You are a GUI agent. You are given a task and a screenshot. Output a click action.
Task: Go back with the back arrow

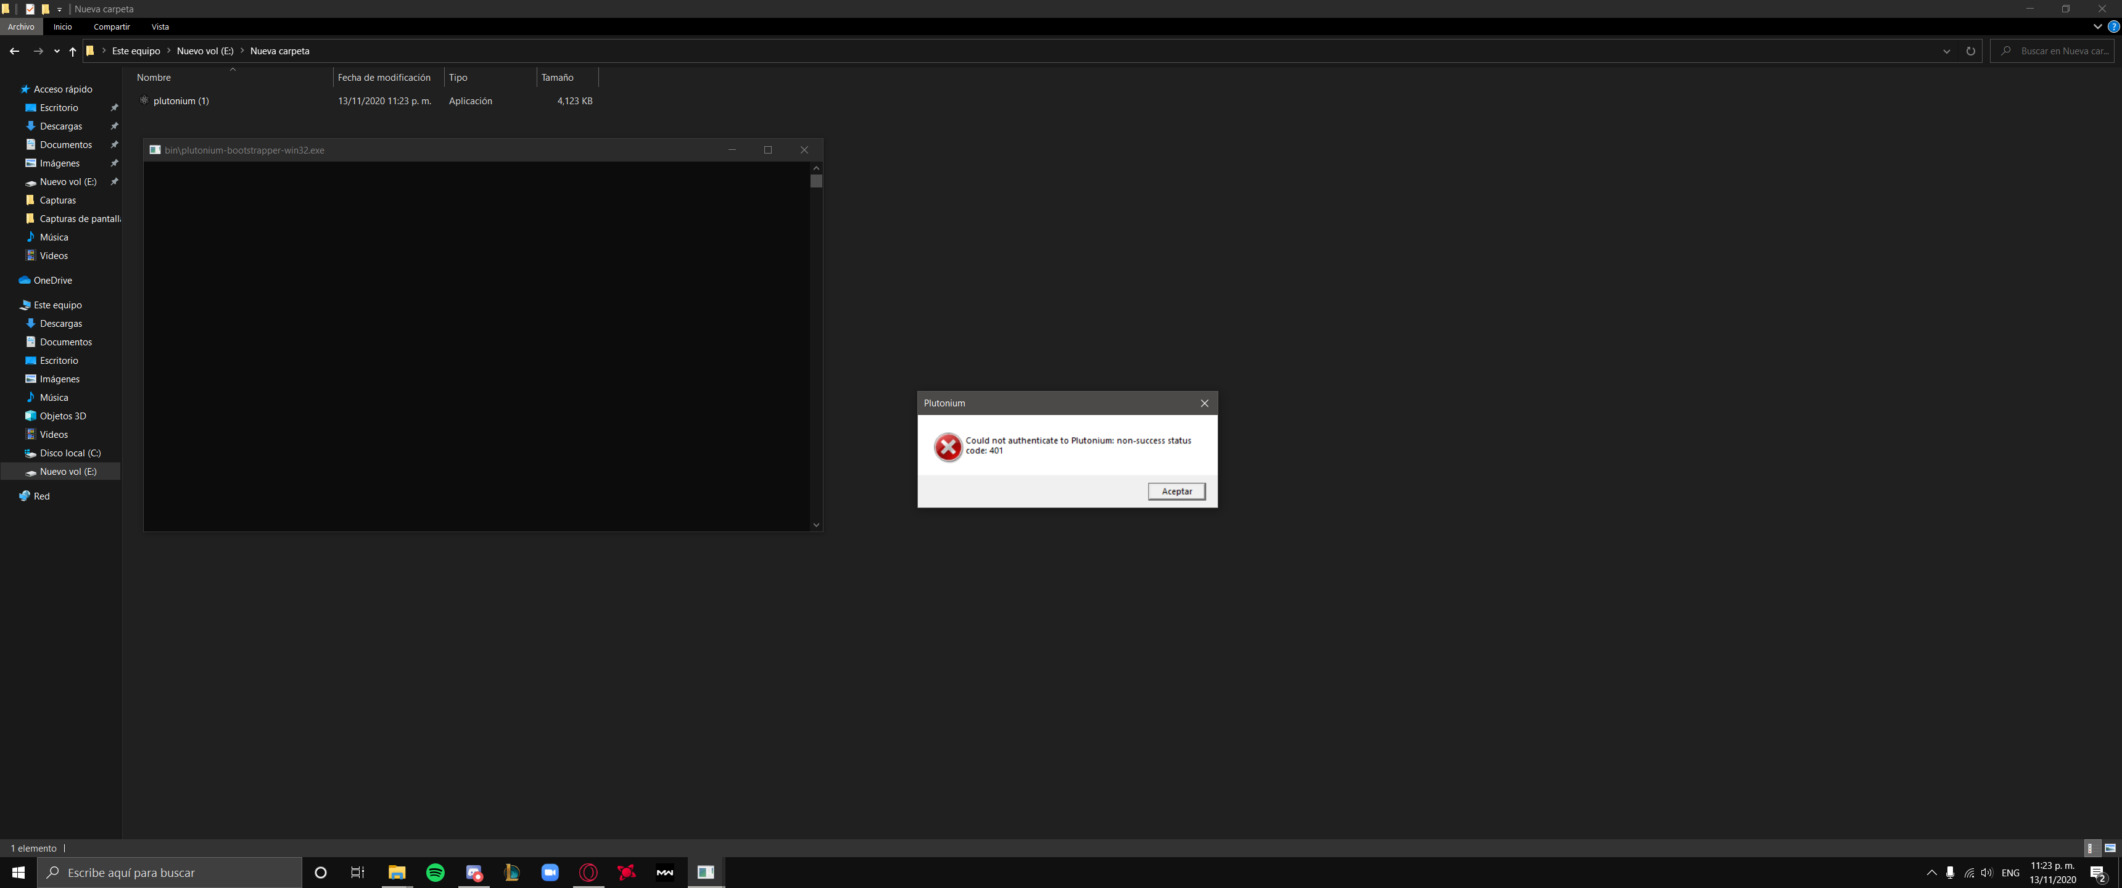point(14,51)
